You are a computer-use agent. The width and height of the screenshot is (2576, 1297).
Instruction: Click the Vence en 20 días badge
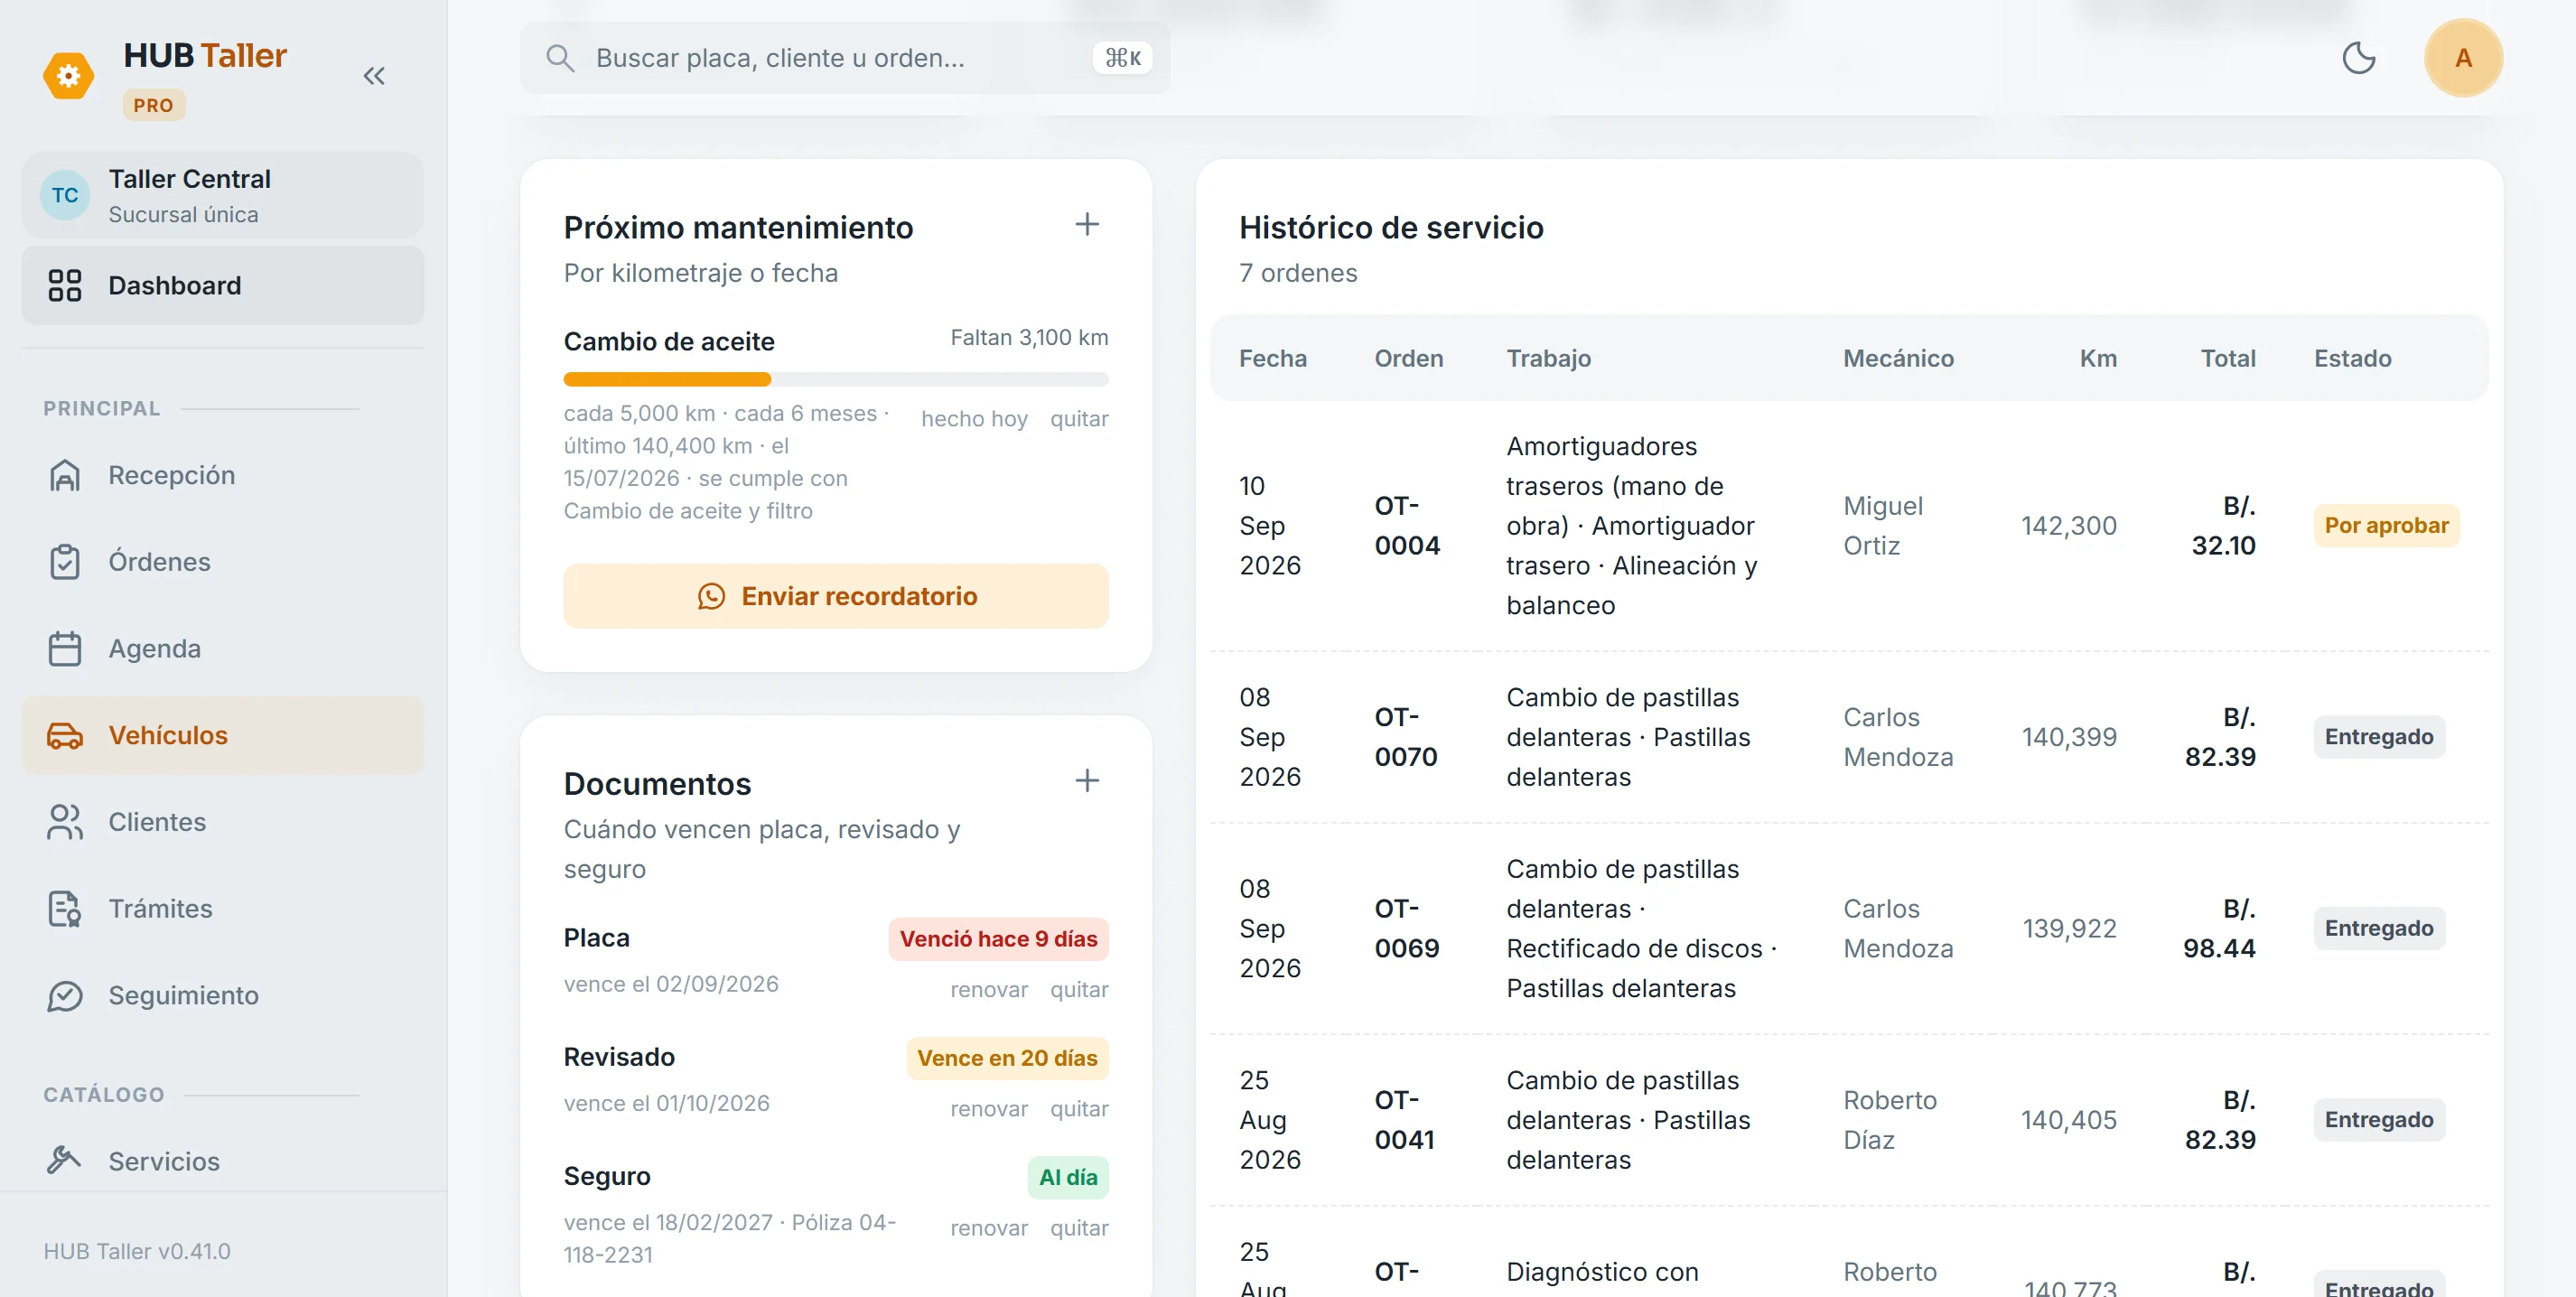pyautogui.click(x=1007, y=1058)
